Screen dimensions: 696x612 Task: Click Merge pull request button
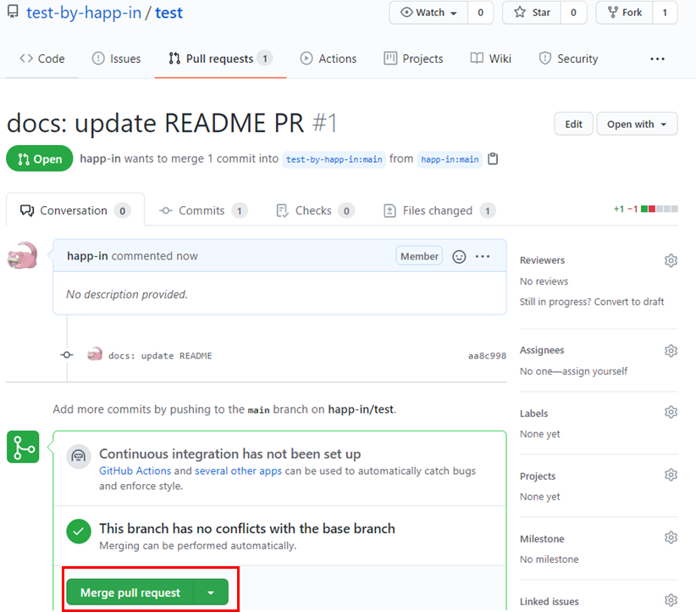[130, 593]
